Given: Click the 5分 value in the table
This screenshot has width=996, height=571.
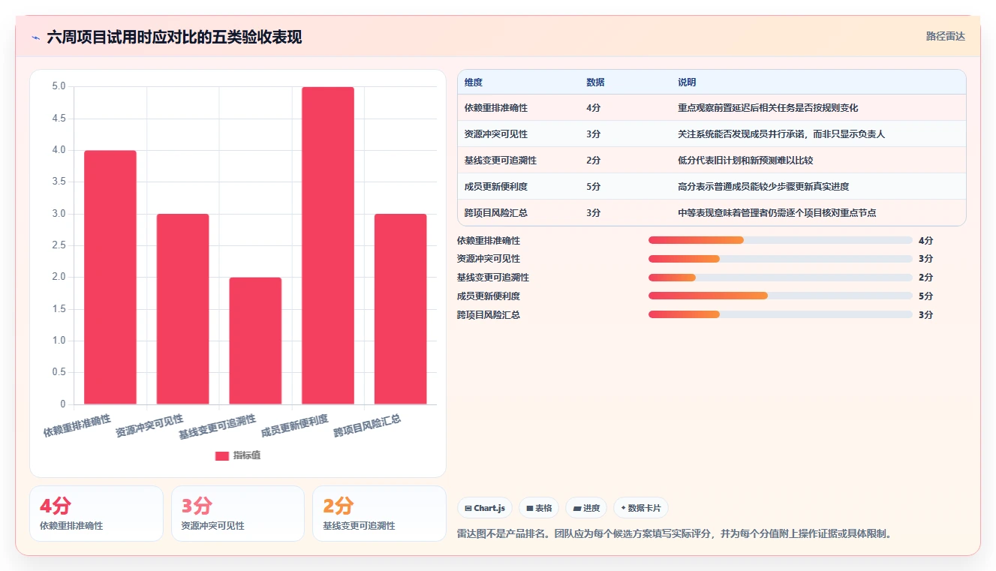Looking at the screenshot, I should point(593,187).
